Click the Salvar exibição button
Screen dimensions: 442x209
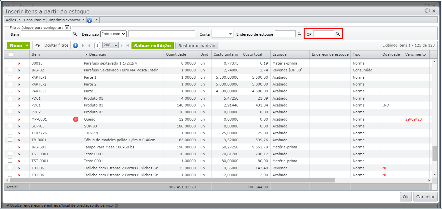[152, 46]
